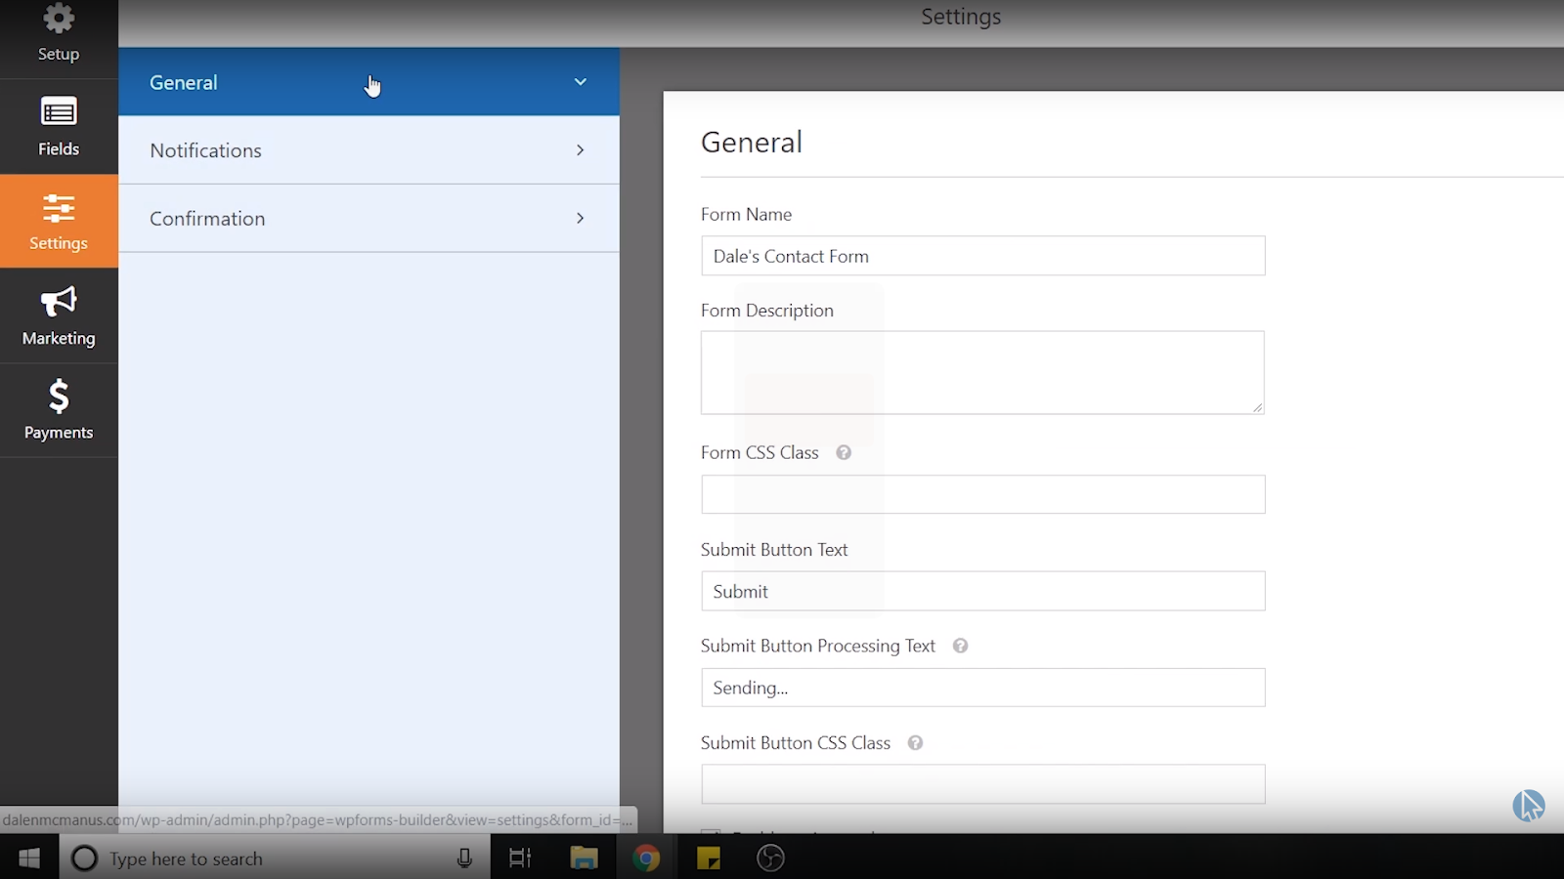Open the Sticky Notes taskbar icon
The width and height of the screenshot is (1564, 879).
(x=709, y=858)
